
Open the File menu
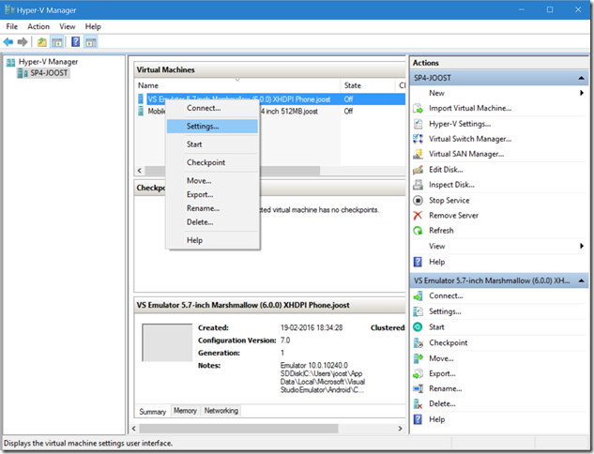pyautogui.click(x=12, y=26)
